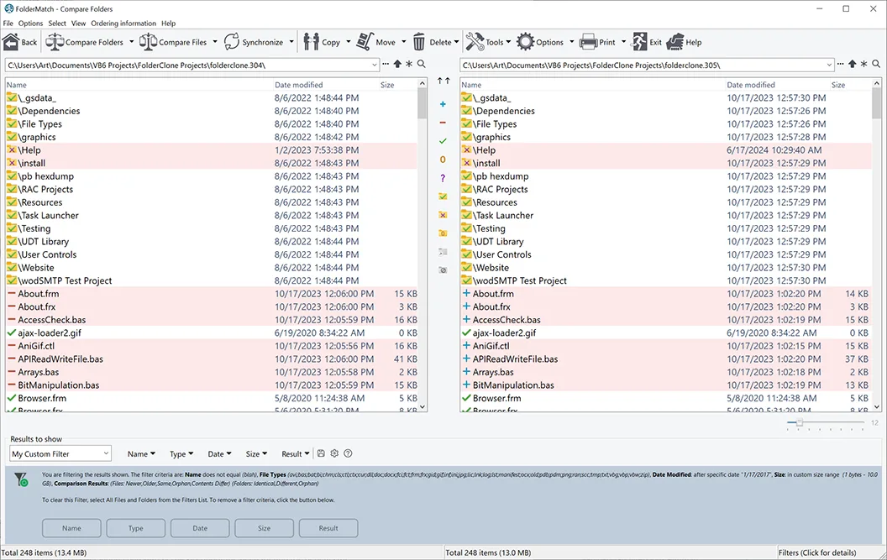Open the Name filter dropdown
Viewport: 887px width, 560px height.
(141, 453)
